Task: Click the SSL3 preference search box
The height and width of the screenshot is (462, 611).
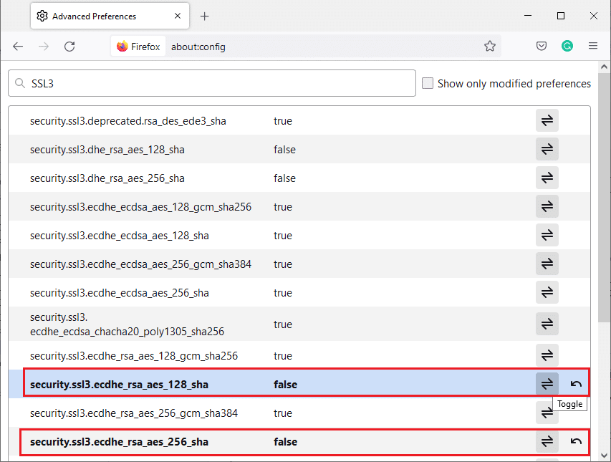Action: pyautogui.click(x=212, y=83)
